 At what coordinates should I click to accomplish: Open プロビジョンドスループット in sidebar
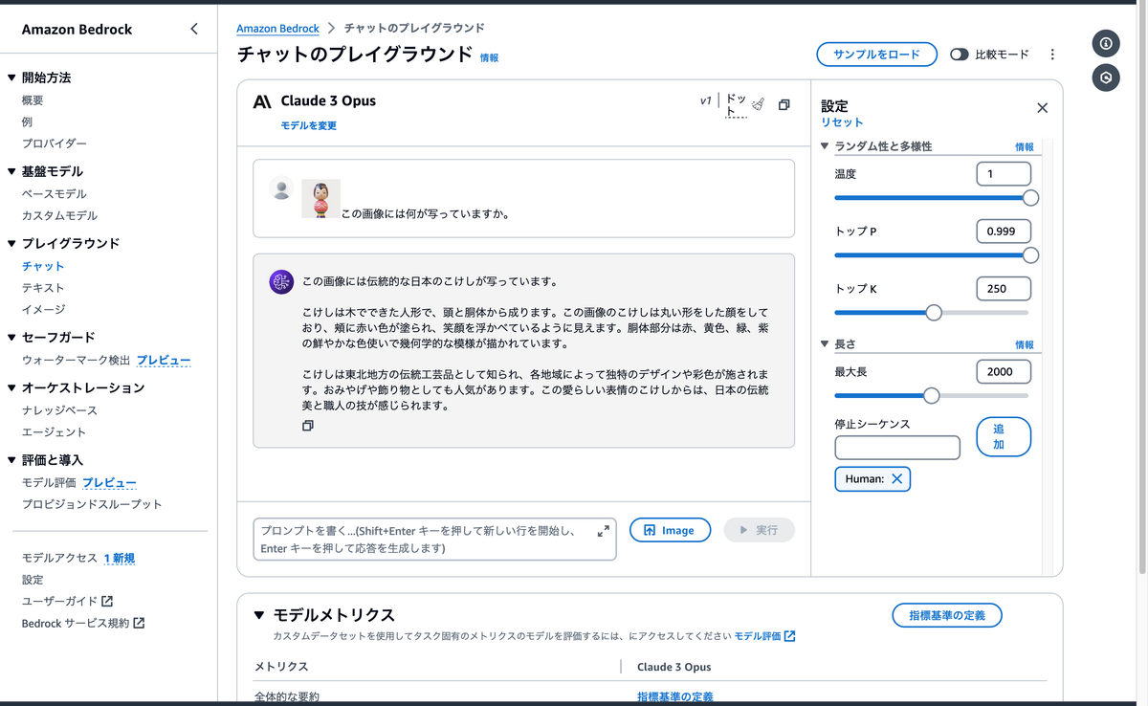(92, 504)
